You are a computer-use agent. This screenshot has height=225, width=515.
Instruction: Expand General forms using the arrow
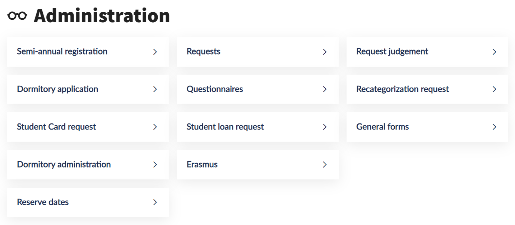(495, 127)
